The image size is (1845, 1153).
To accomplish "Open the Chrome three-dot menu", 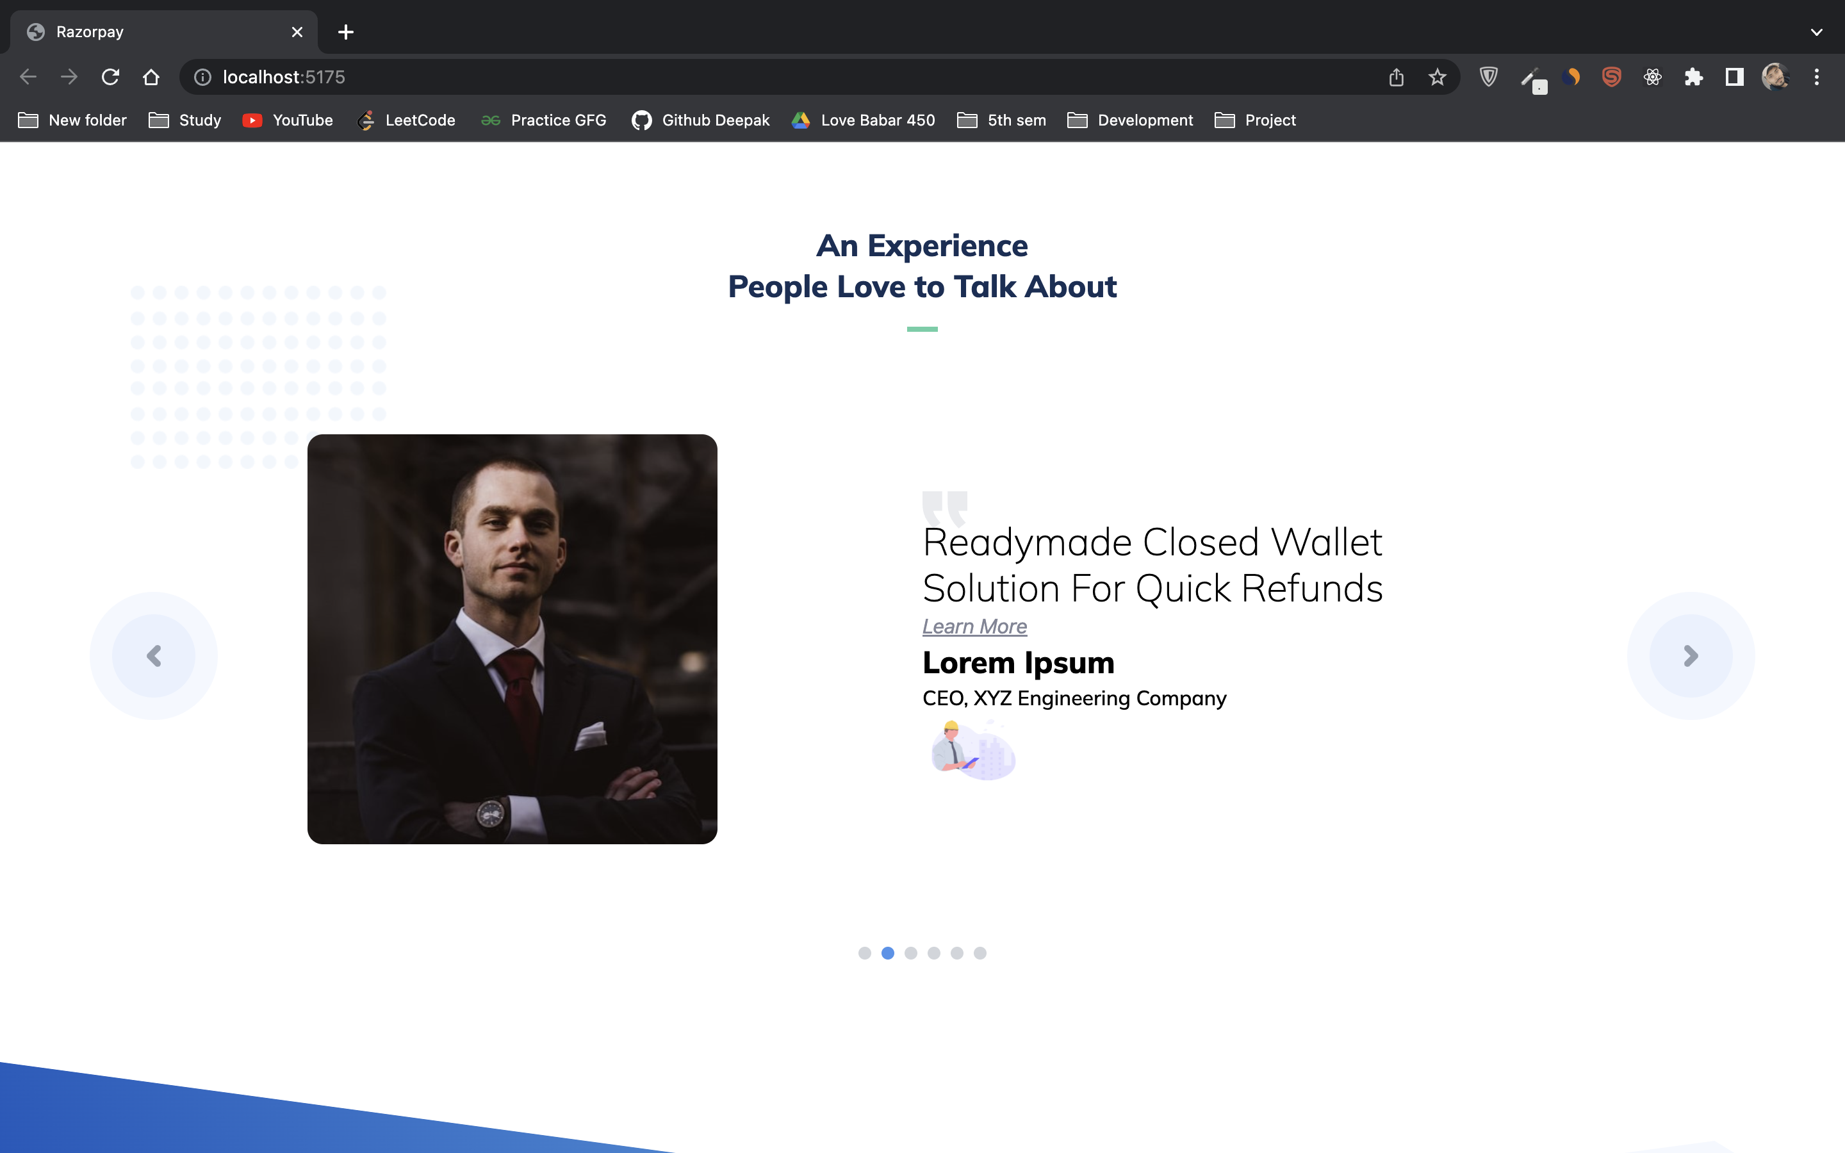I will [x=1817, y=76].
